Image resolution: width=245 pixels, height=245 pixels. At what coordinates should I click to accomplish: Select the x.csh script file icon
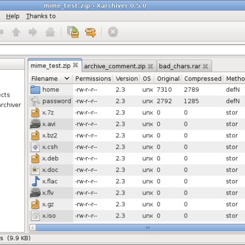(x=36, y=147)
